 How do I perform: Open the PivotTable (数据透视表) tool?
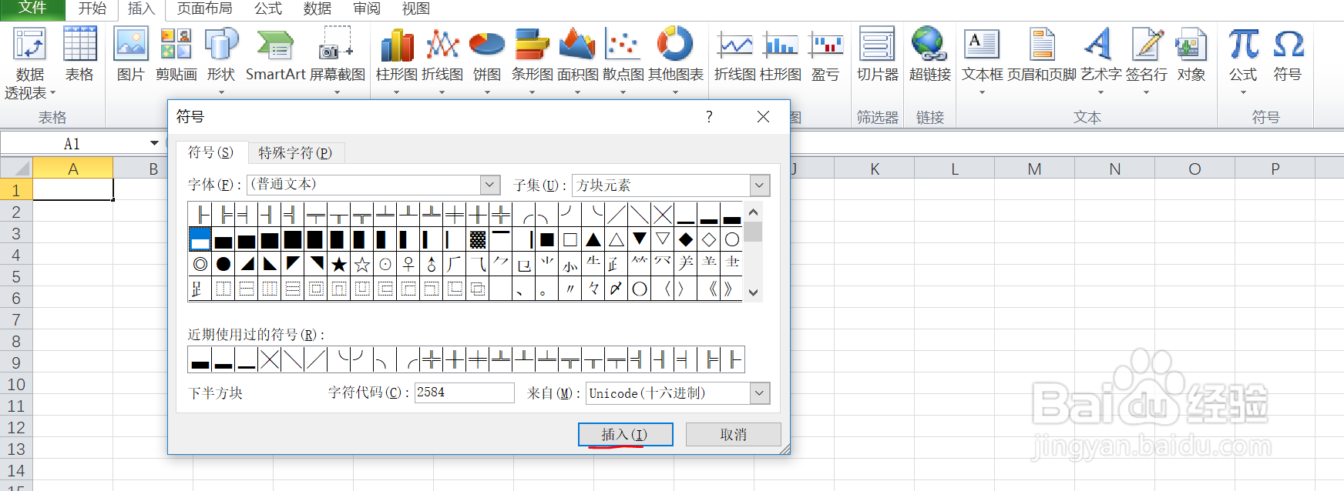pyautogui.click(x=30, y=62)
